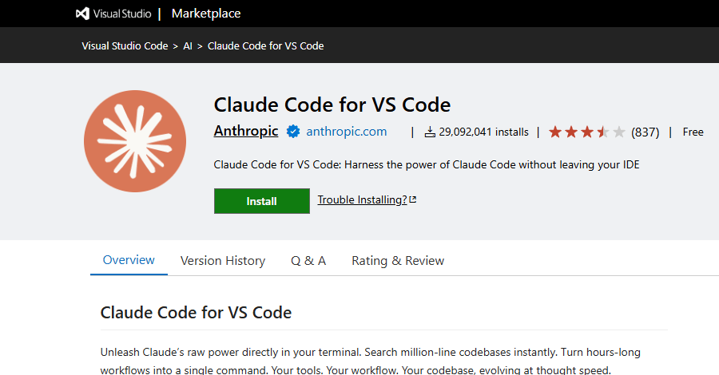Click the verified publisher badge icon
719x375 pixels.
[293, 132]
